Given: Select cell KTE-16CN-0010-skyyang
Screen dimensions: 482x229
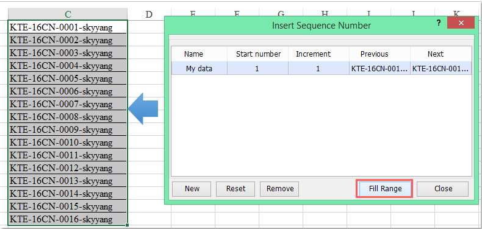Looking at the screenshot, I should [68, 142].
